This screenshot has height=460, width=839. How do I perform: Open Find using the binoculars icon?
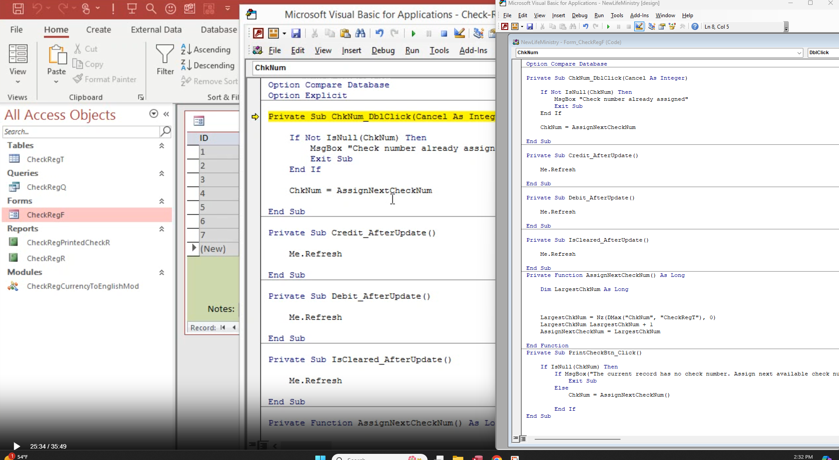pyautogui.click(x=573, y=26)
